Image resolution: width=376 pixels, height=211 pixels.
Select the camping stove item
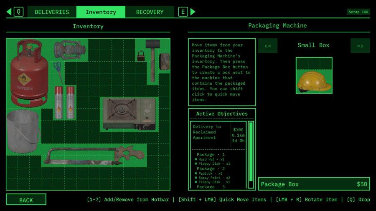point(129,113)
